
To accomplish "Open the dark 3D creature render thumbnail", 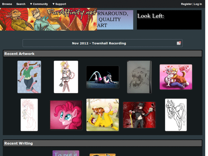I will tap(102, 77).
